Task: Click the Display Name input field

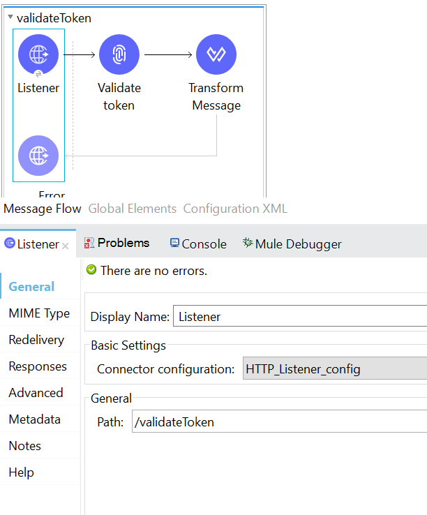Action: pyautogui.click(x=300, y=316)
